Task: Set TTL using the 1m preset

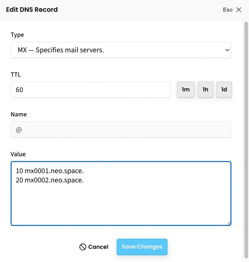Action: 186,90
